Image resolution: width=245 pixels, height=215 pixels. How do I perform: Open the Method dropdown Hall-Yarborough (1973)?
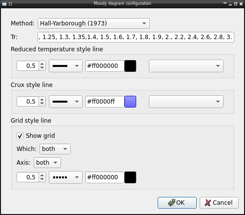(94, 23)
